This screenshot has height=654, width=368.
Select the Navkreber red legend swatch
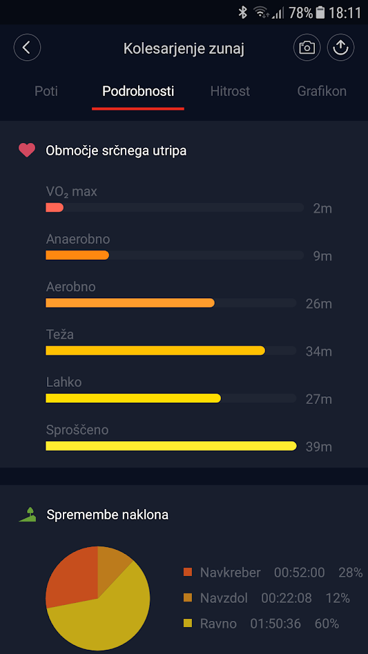coord(188,573)
